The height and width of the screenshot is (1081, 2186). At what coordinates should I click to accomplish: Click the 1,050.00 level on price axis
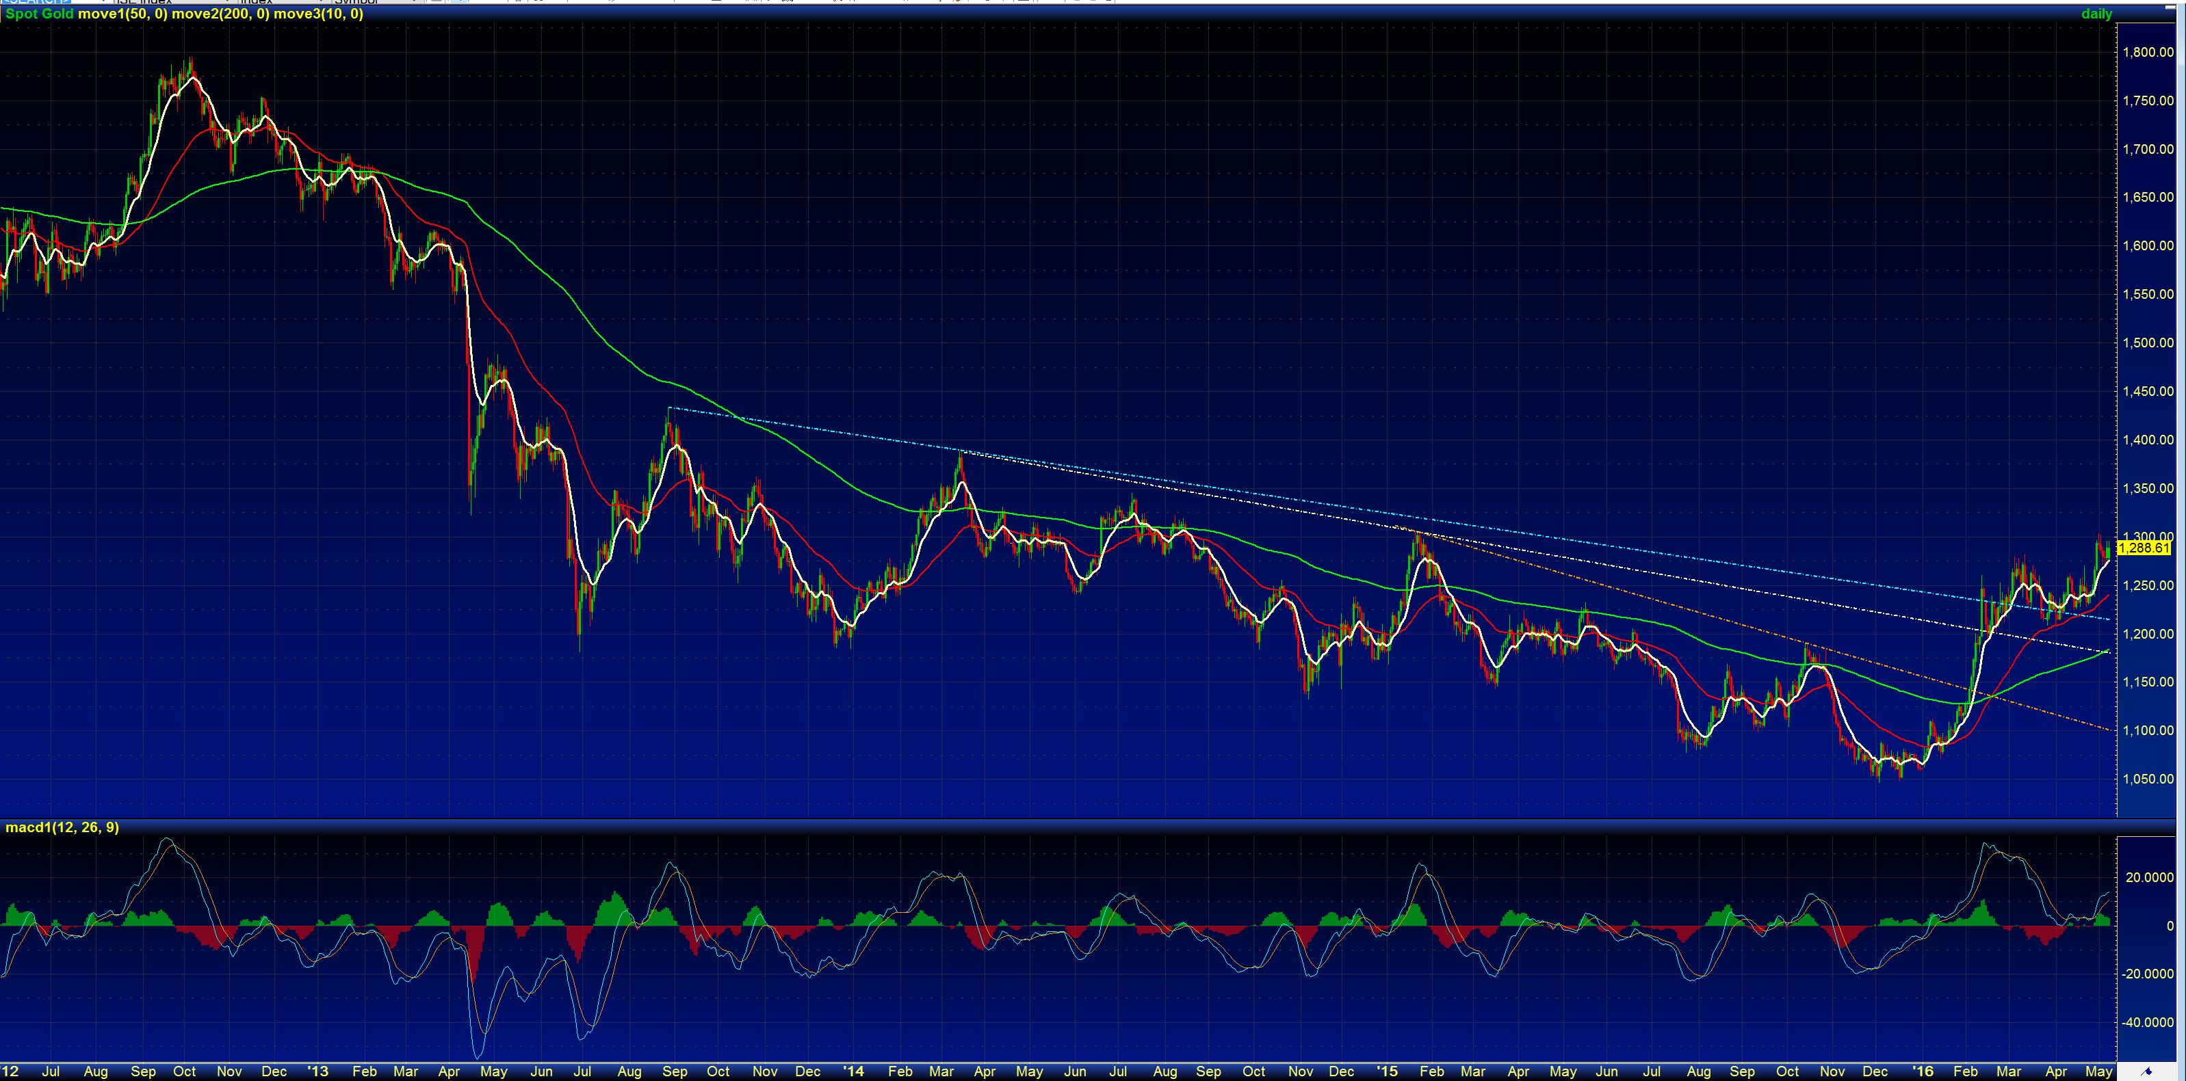pyautogui.click(x=2147, y=779)
